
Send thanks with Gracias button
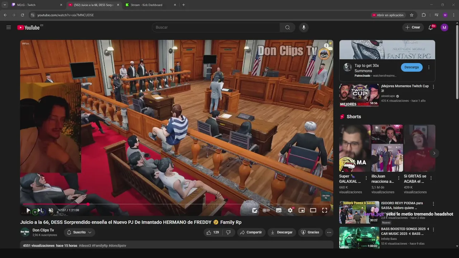point(310,232)
